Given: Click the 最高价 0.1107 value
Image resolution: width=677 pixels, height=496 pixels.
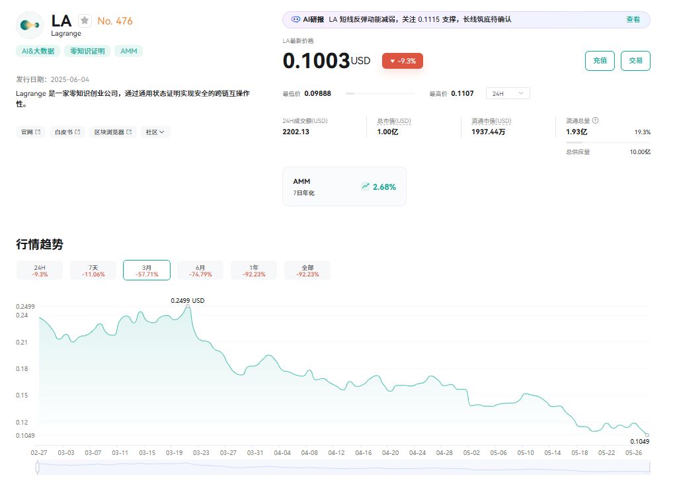Looking at the screenshot, I should click(462, 93).
